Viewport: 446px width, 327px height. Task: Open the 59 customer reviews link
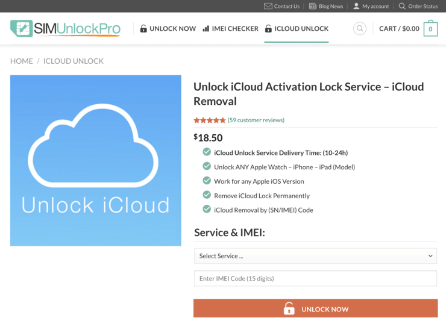click(256, 120)
